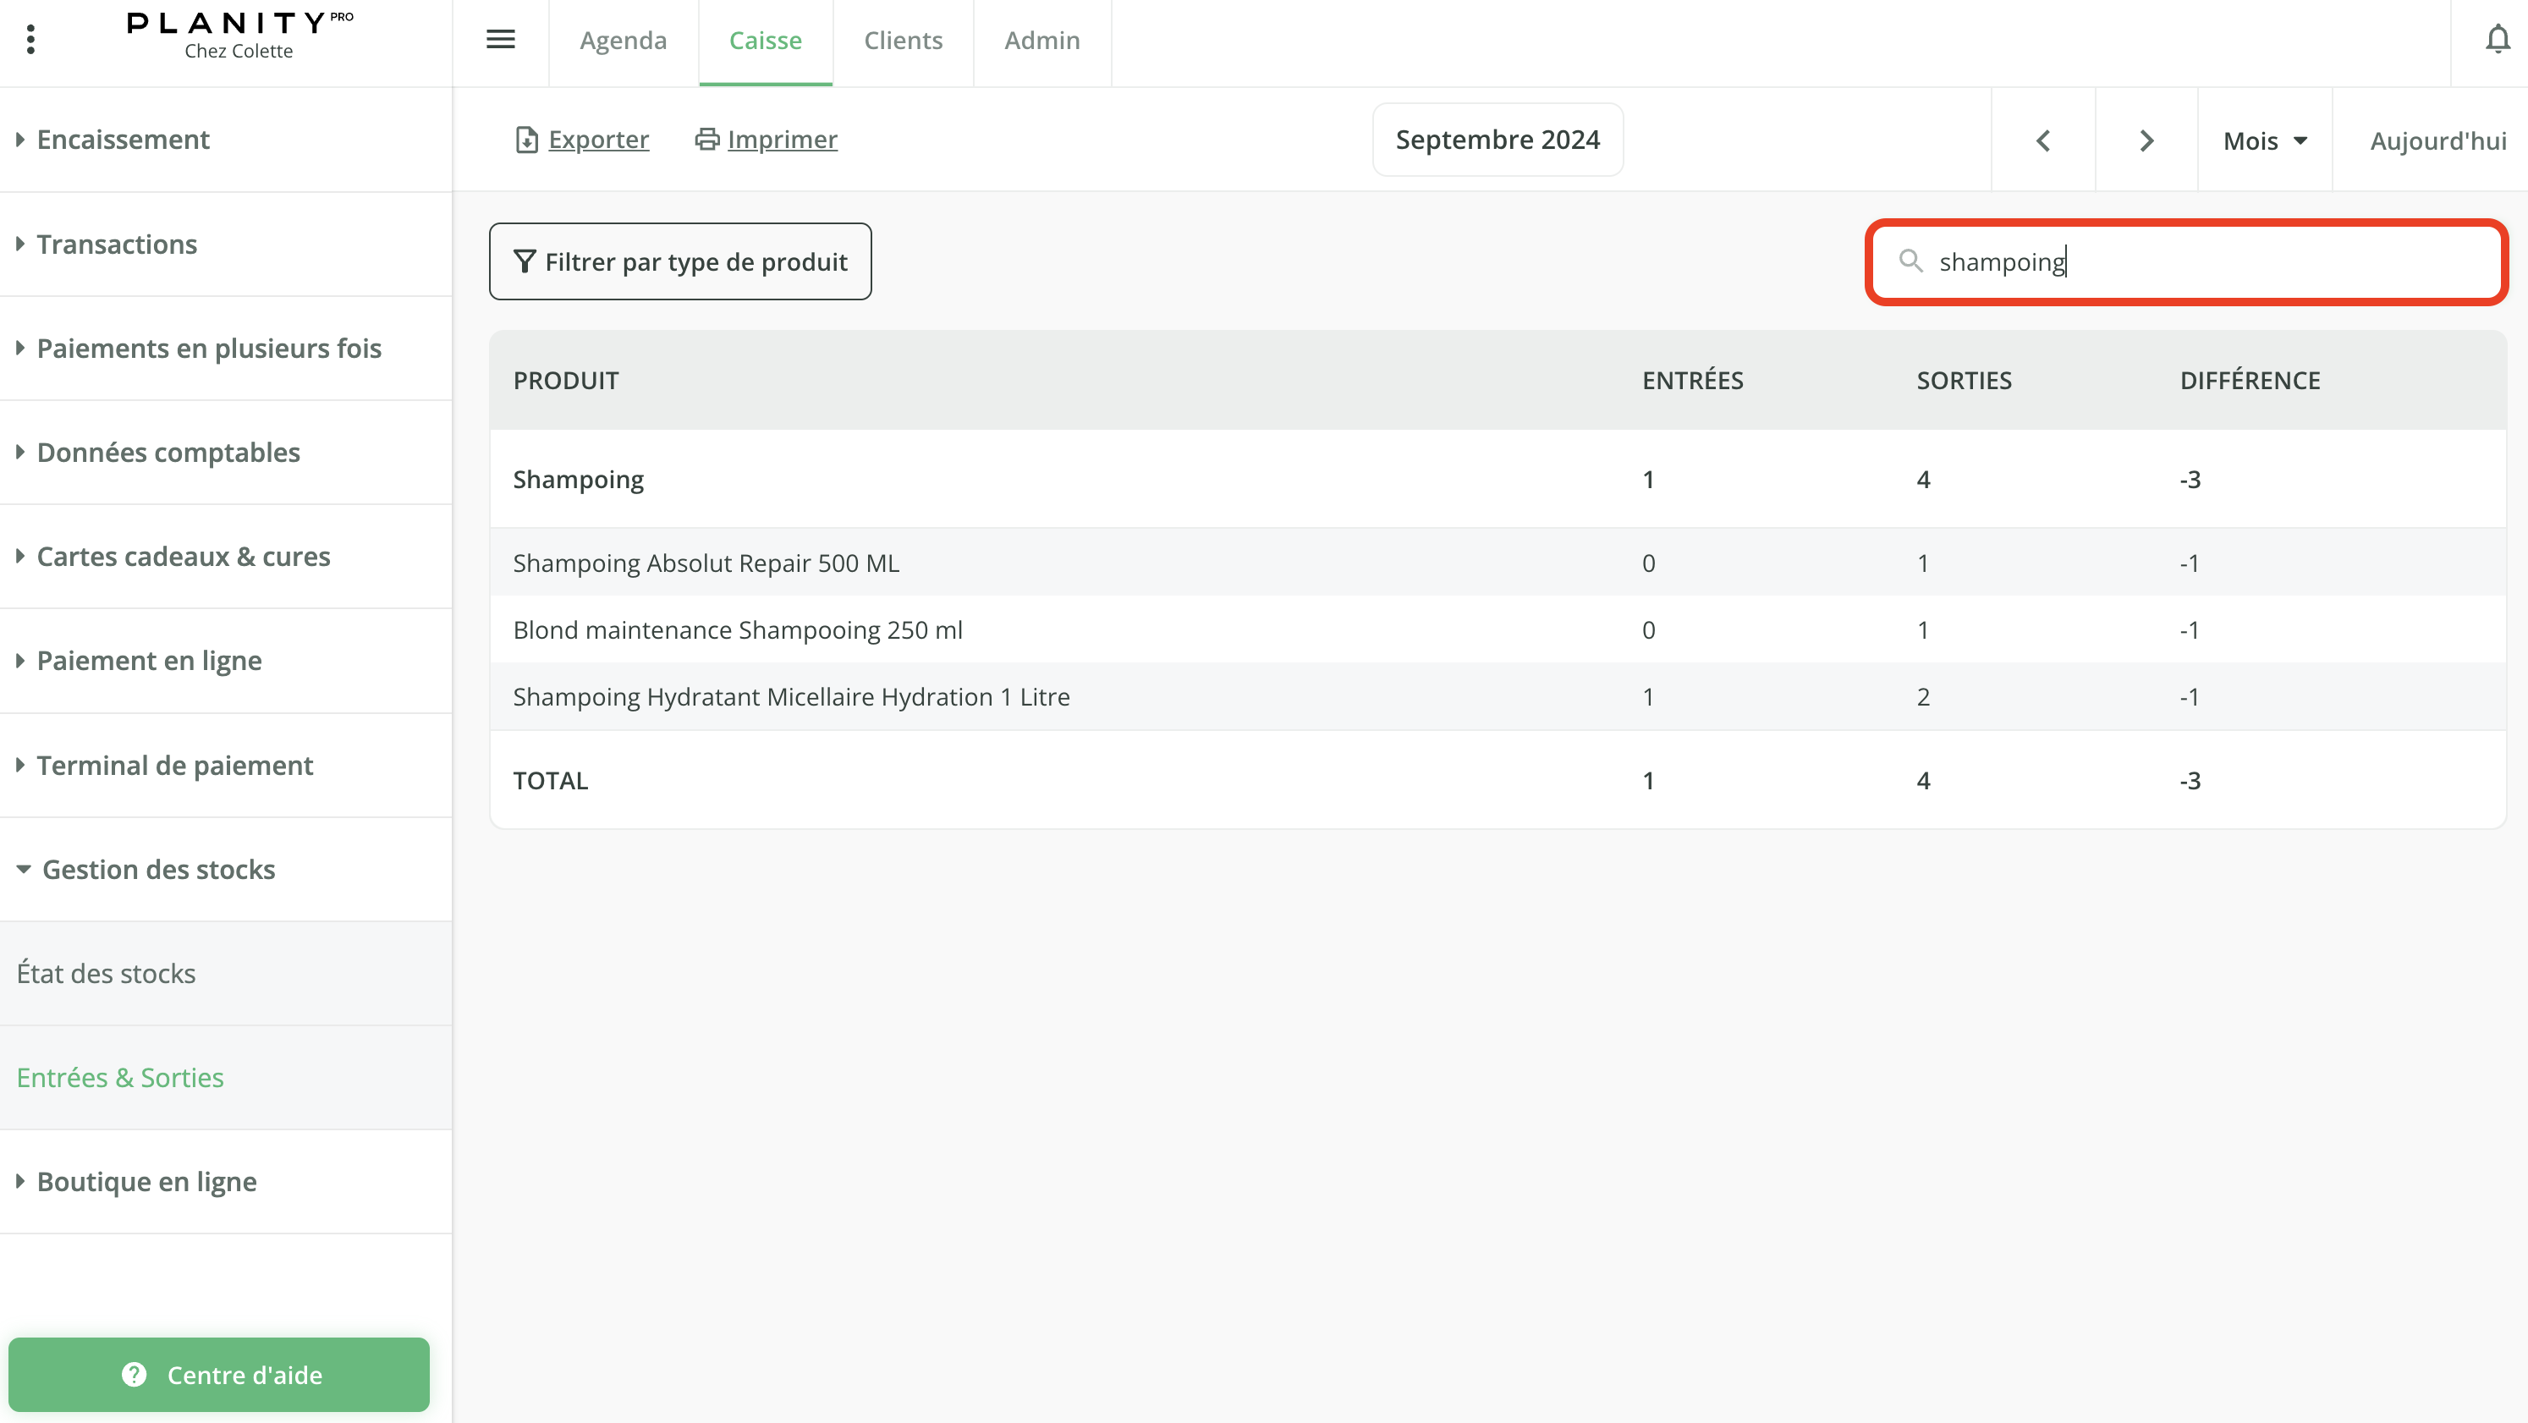
Task: Click the Exporter download icon
Action: click(x=526, y=140)
